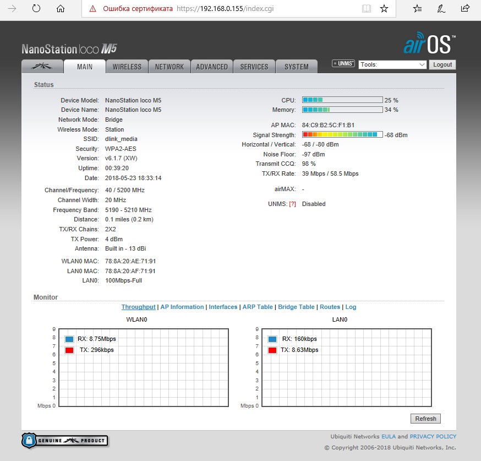
Task: Go to the browser home page icon
Action: coord(61,8)
